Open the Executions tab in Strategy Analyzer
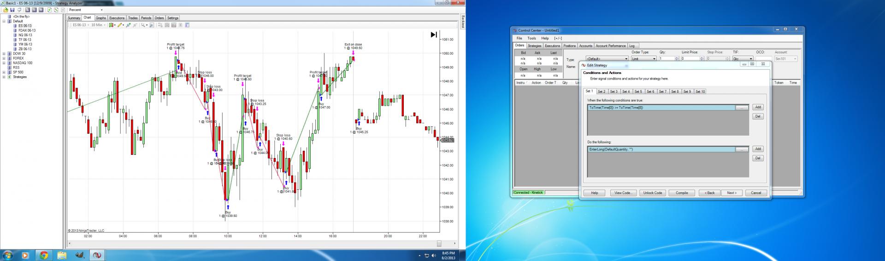 pyautogui.click(x=117, y=18)
